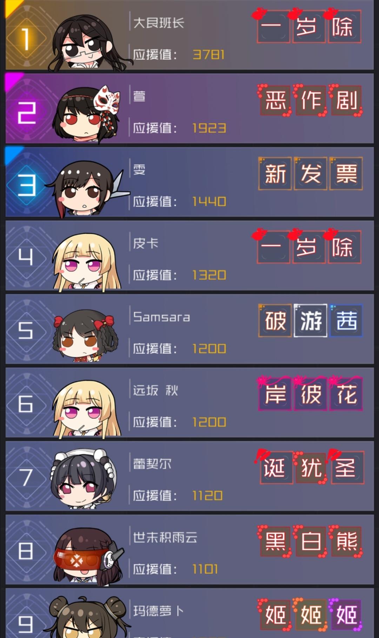
Task: Open the row for player 远坂 秋
Action: 189,403
